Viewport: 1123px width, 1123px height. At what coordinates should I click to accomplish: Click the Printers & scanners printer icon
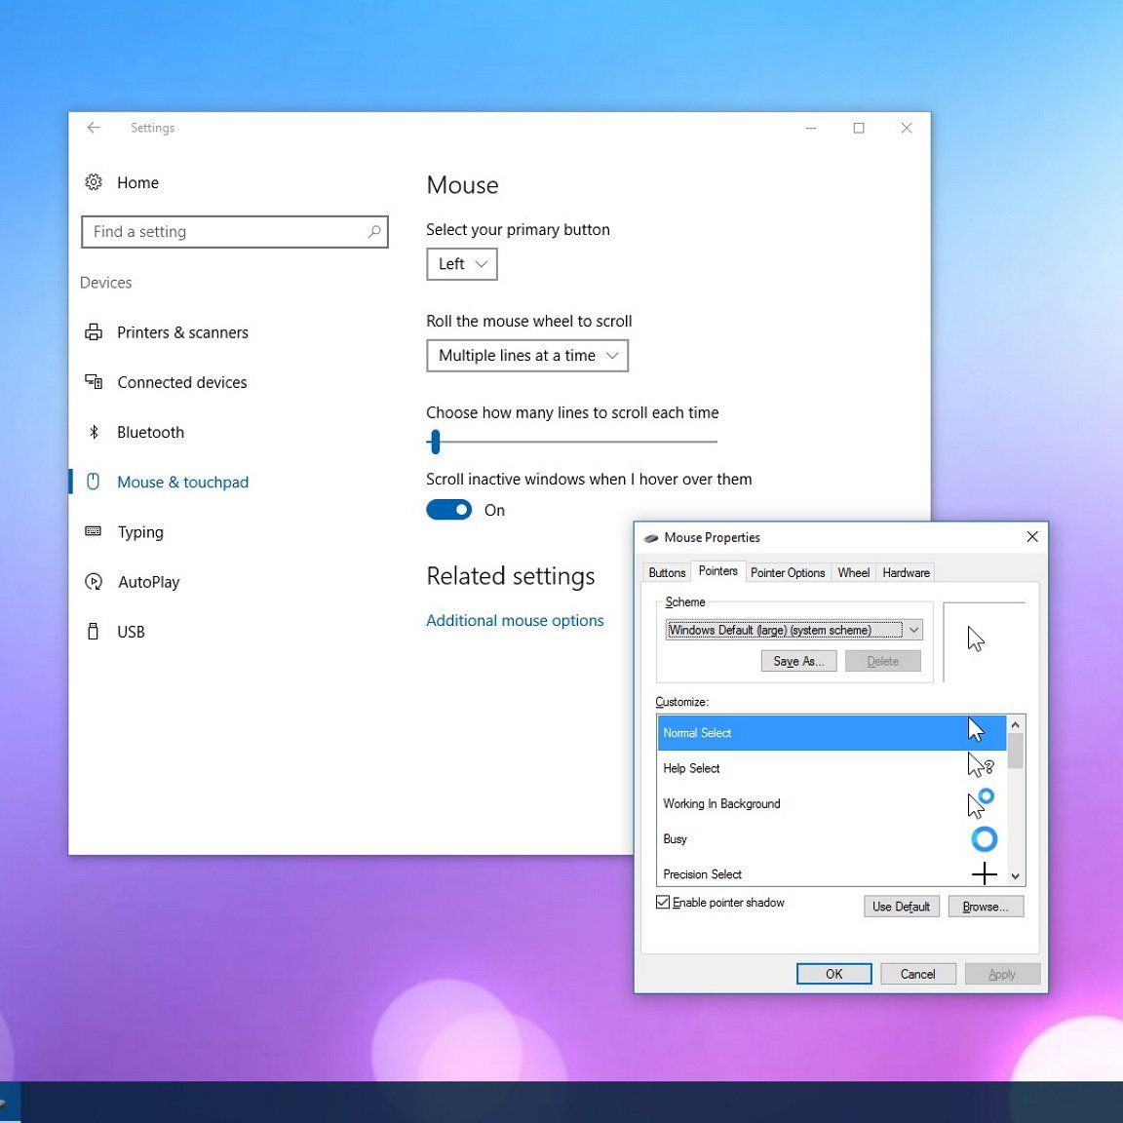94,332
